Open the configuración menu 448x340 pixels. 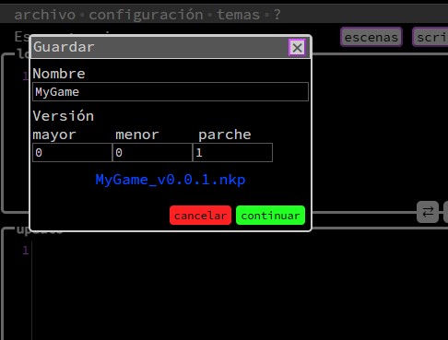146,15
